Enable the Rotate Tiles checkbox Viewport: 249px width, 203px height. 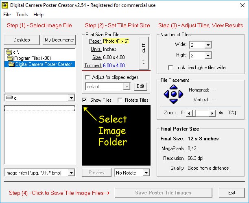(120, 100)
